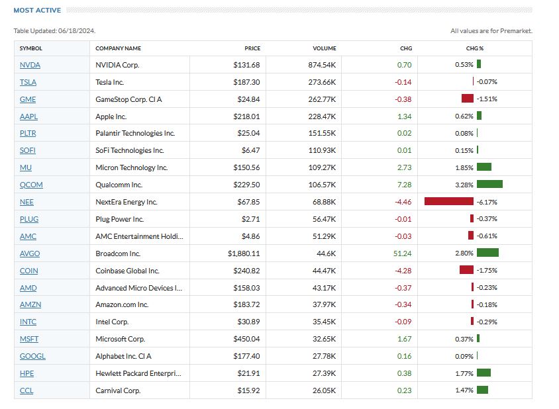Click the VOLUME column header
This screenshot has width=559, height=409.
tap(325, 48)
